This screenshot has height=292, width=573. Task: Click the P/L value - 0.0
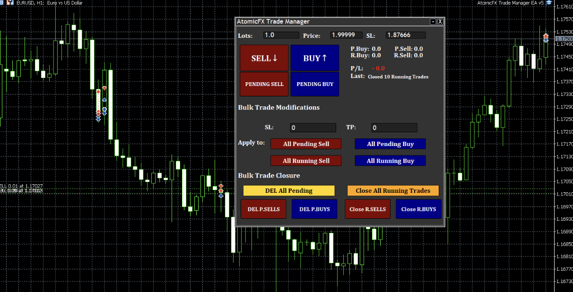click(x=378, y=69)
